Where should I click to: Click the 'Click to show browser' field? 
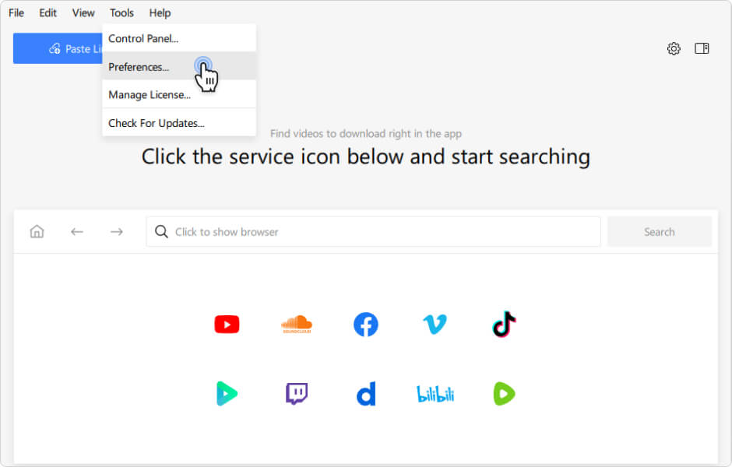point(374,232)
